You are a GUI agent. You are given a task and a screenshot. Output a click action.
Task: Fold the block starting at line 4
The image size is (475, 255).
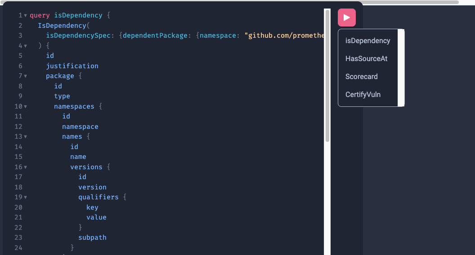(26, 46)
